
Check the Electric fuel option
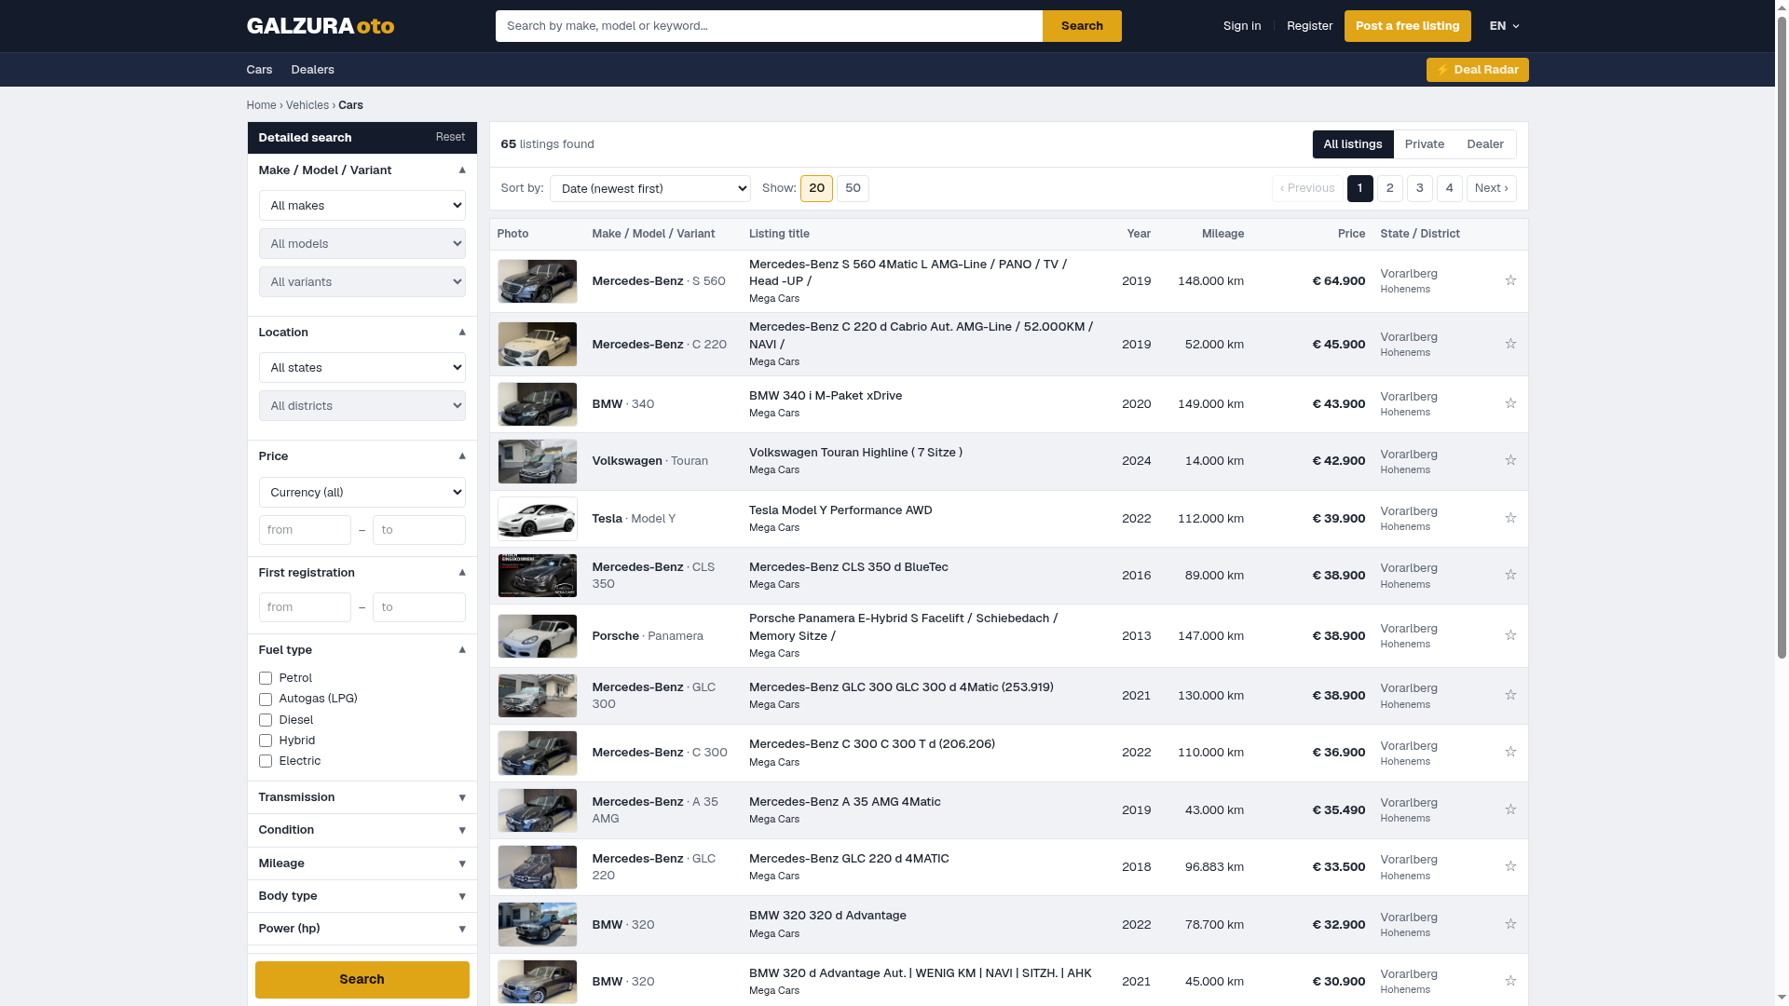point(266,761)
